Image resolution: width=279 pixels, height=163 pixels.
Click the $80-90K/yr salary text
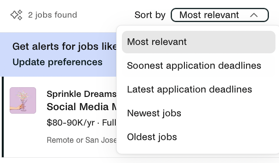point(71,122)
